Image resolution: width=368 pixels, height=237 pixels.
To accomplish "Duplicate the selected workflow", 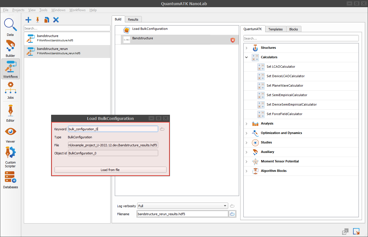I will [47, 20].
